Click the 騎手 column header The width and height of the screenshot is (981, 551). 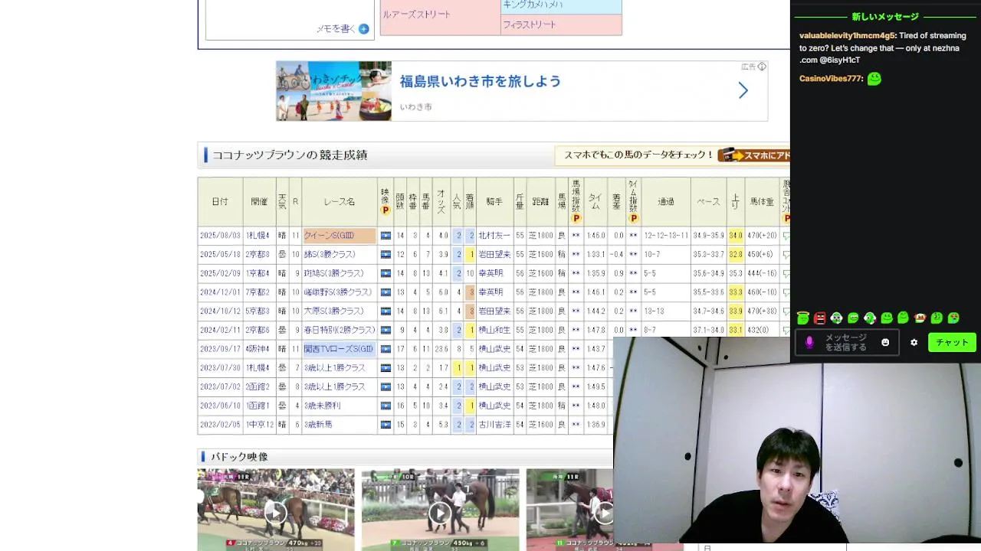coord(494,202)
